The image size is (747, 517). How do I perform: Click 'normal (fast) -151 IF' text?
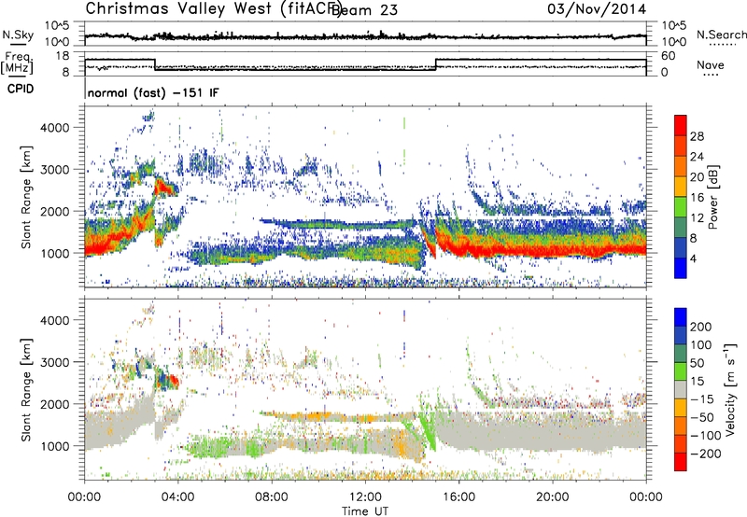point(153,92)
